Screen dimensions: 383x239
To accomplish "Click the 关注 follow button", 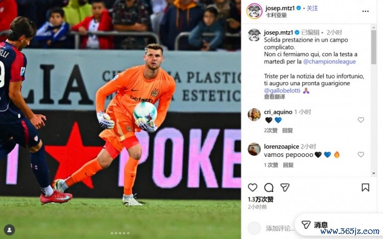I will pos(312,8).
